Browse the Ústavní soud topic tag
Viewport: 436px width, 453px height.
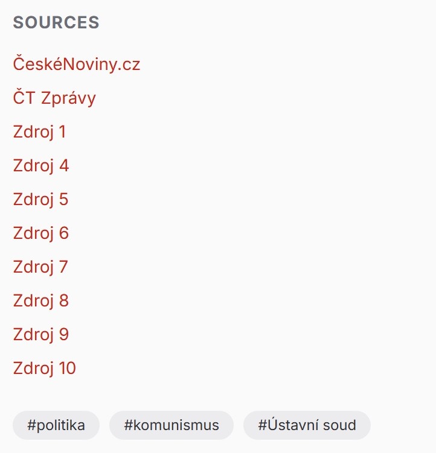pos(307,425)
